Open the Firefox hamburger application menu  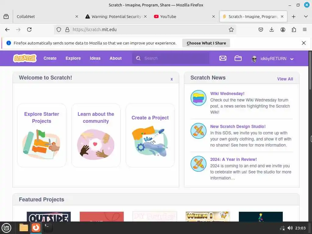(305, 30)
